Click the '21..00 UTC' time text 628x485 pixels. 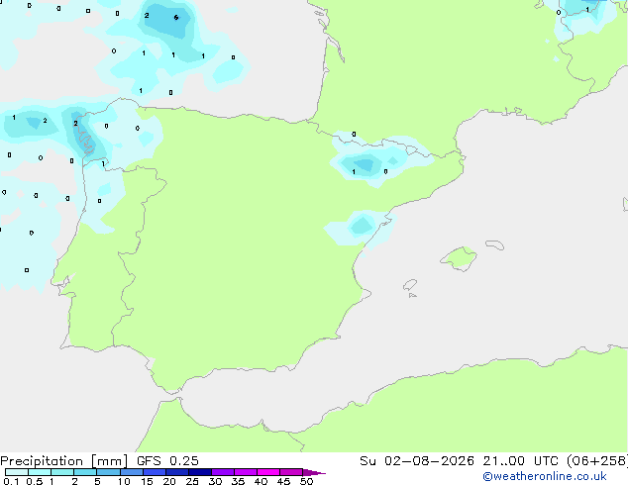tap(520, 461)
